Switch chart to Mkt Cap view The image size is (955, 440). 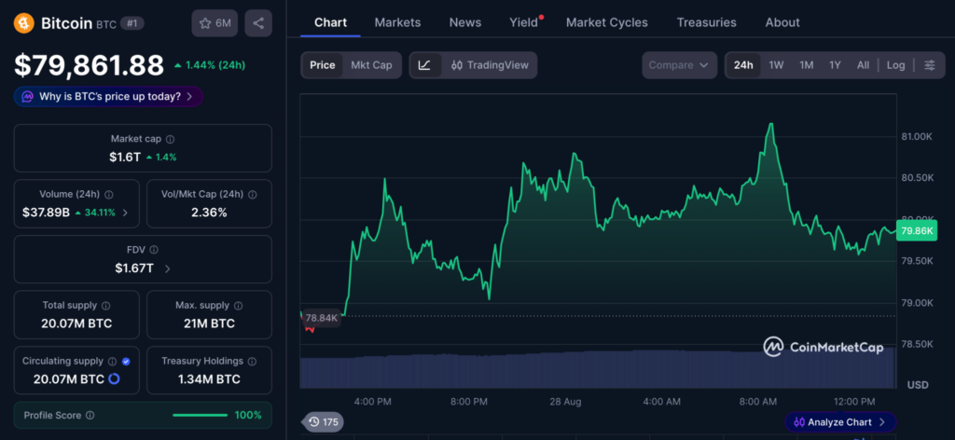371,65
